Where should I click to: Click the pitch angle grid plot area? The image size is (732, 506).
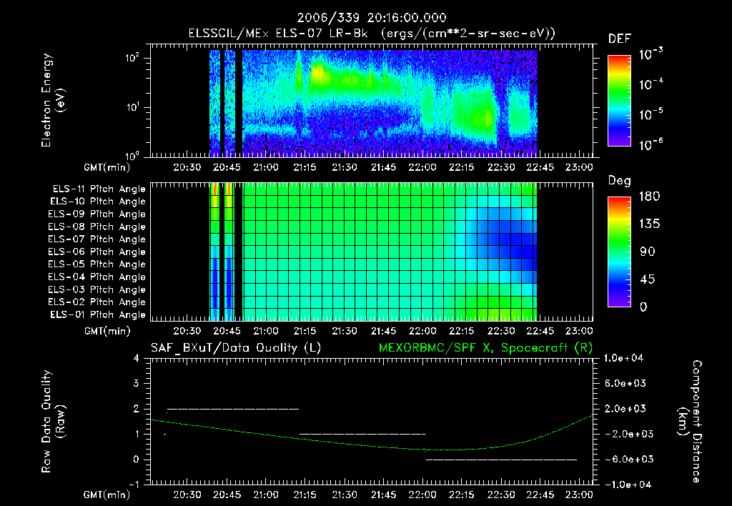click(x=372, y=252)
